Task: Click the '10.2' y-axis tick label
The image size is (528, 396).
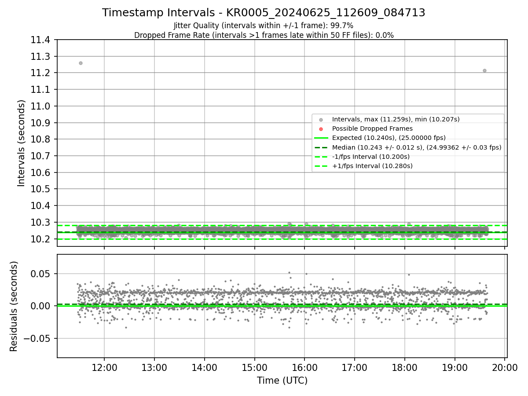Action: [40, 239]
